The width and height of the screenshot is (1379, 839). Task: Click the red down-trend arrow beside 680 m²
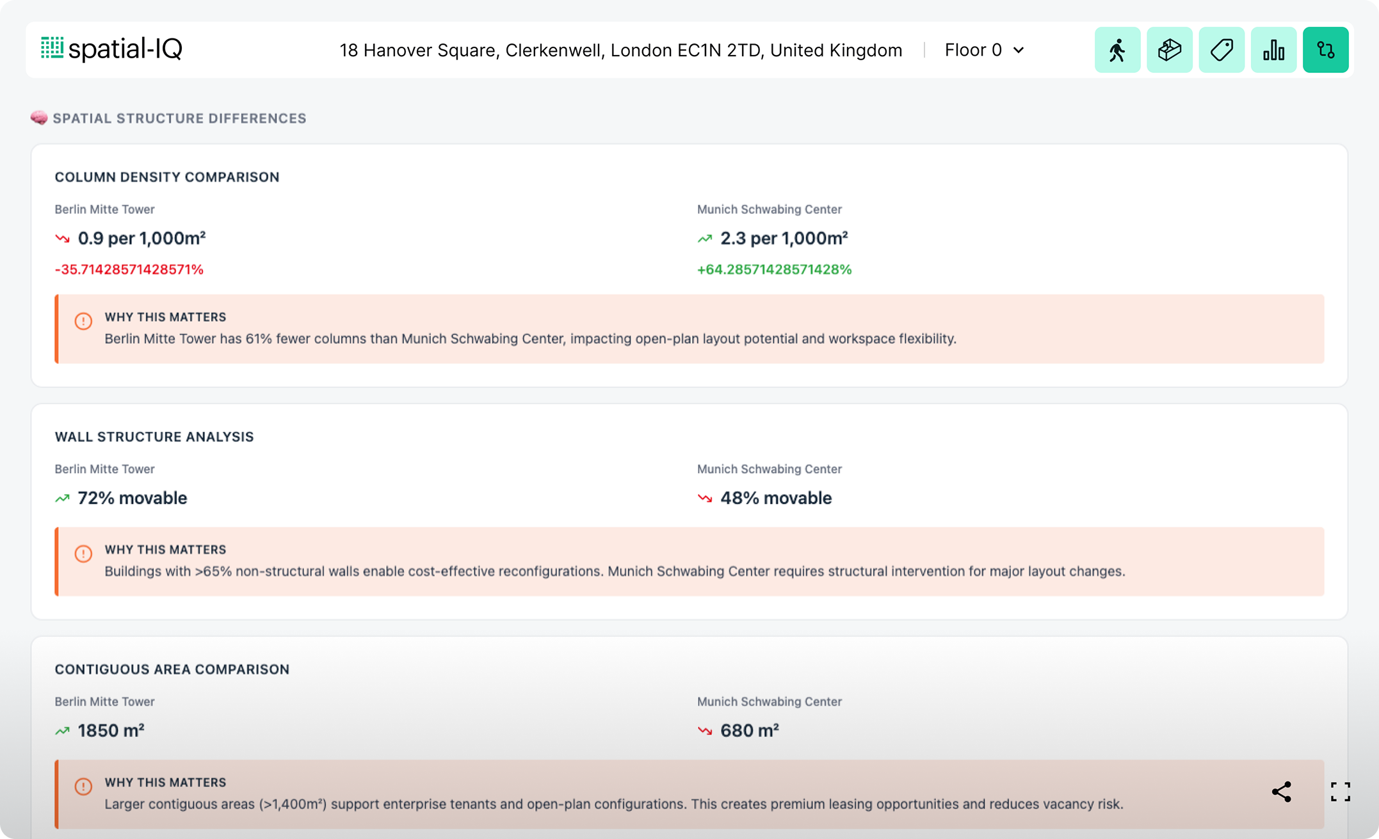pyautogui.click(x=705, y=731)
